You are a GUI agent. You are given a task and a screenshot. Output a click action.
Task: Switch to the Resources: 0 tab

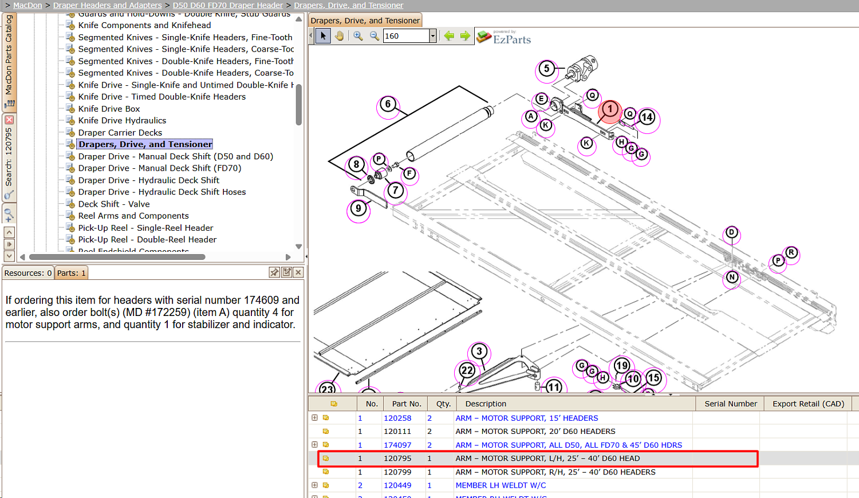pyautogui.click(x=28, y=273)
